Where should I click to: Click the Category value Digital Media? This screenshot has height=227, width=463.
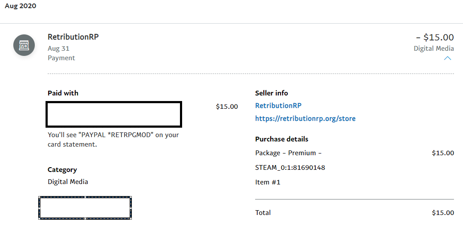click(68, 181)
